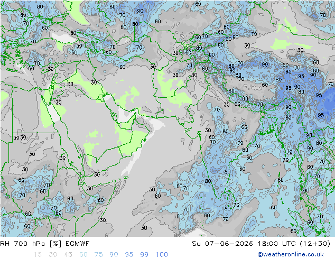Screen dimensions: 335x259
Task: Click the legend value 30 in color scale
Action: pyautogui.click(x=53, y=254)
